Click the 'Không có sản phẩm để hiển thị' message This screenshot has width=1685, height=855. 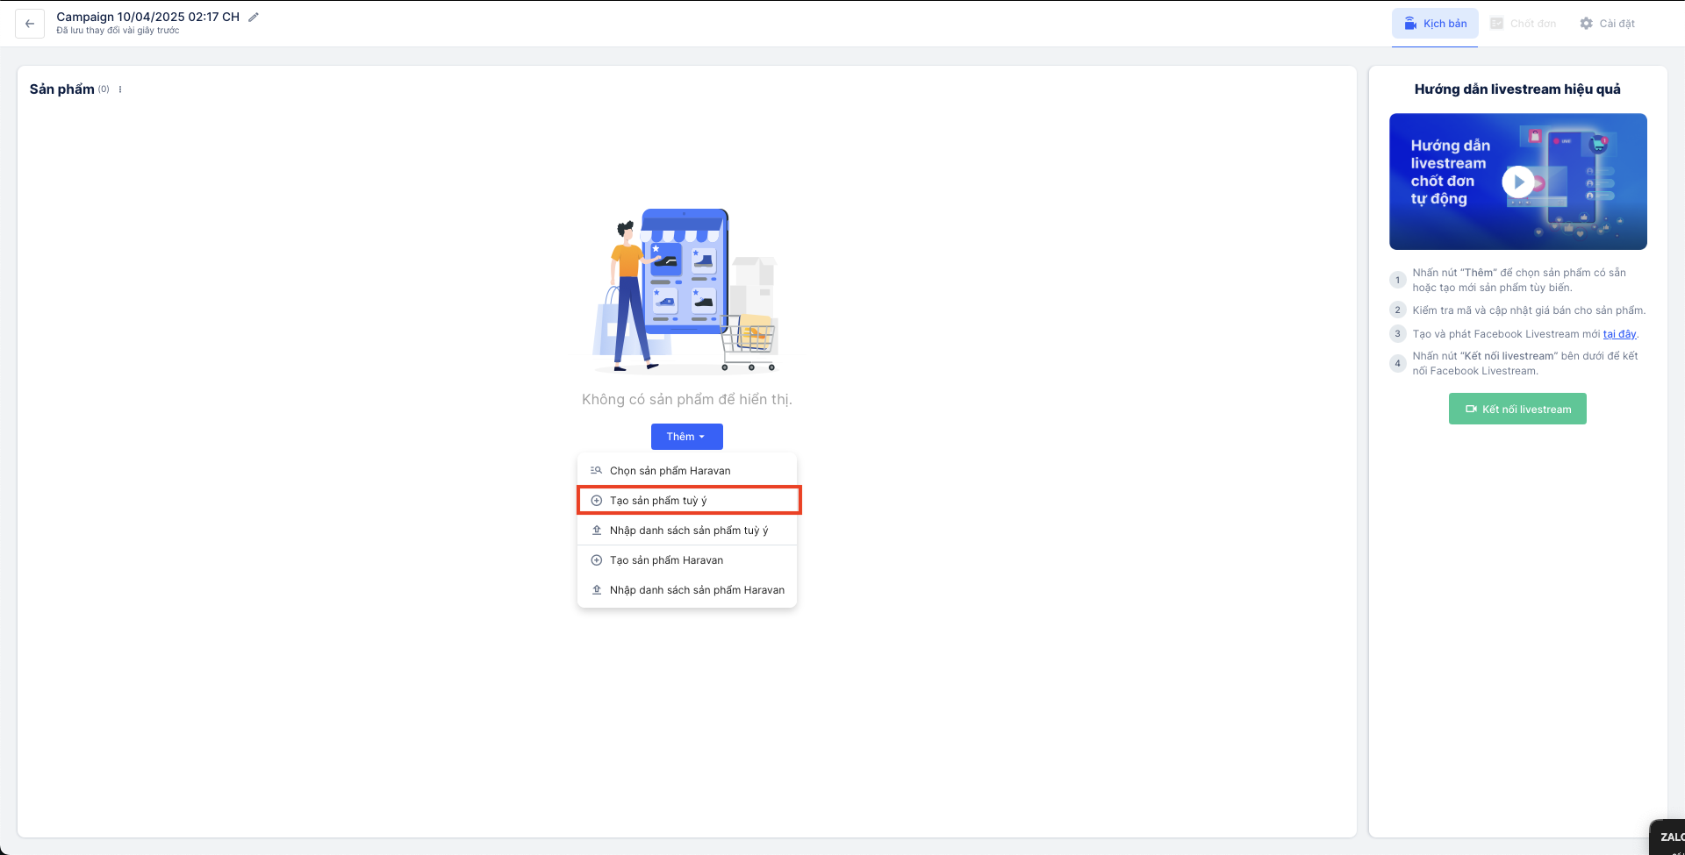[687, 400]
